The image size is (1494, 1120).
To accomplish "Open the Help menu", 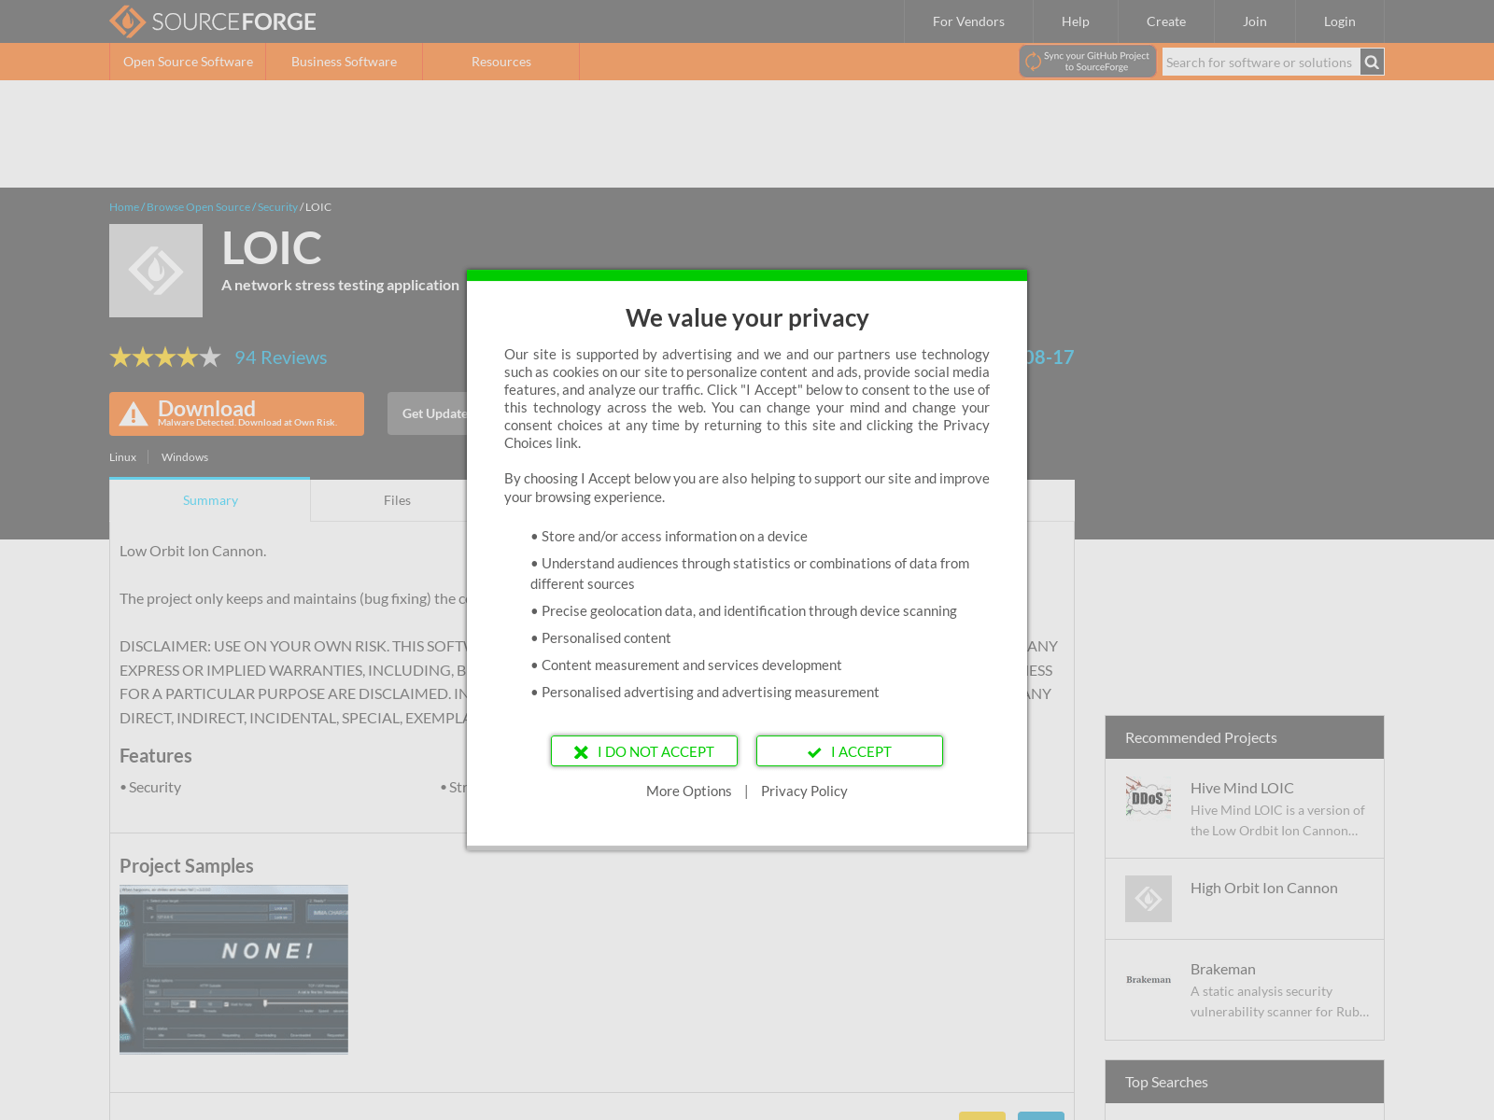I will click(x=1076, y=21).
